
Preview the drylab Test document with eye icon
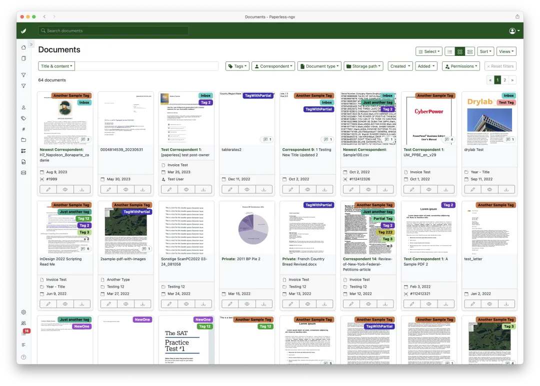489,189
